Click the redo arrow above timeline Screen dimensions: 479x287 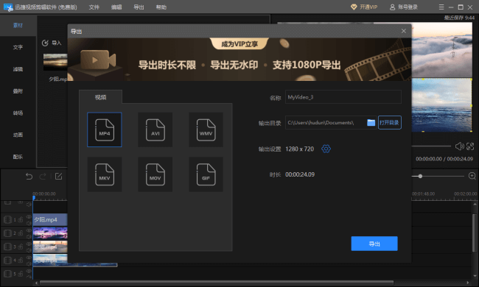click(43, 177)
